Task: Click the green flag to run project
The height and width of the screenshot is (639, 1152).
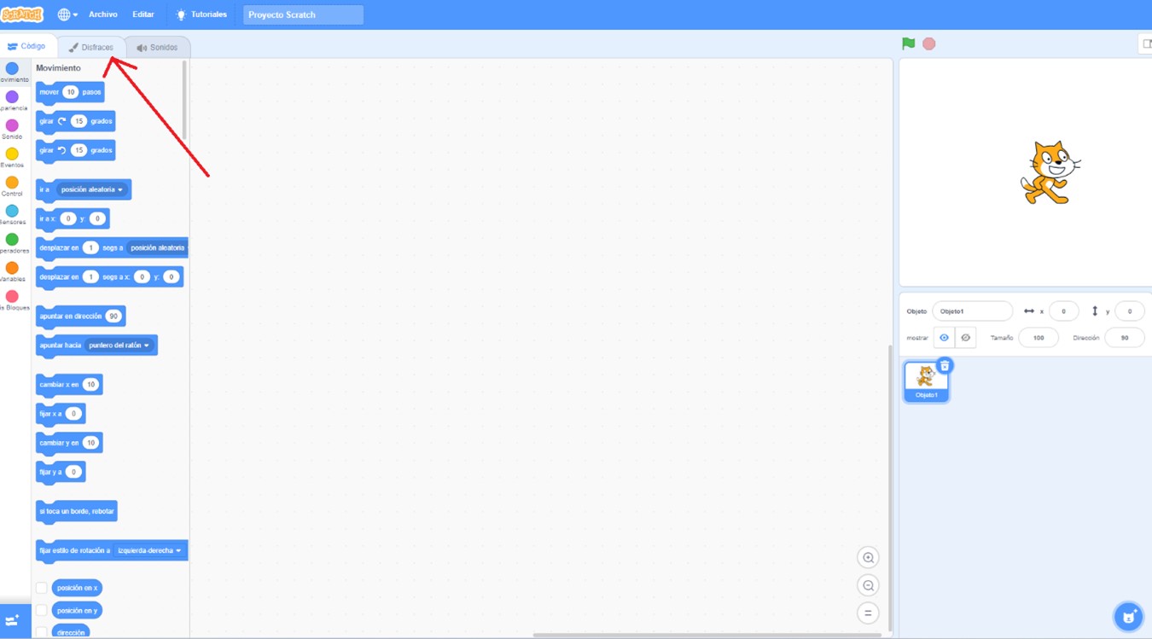Action: click(x=908, y=44)
